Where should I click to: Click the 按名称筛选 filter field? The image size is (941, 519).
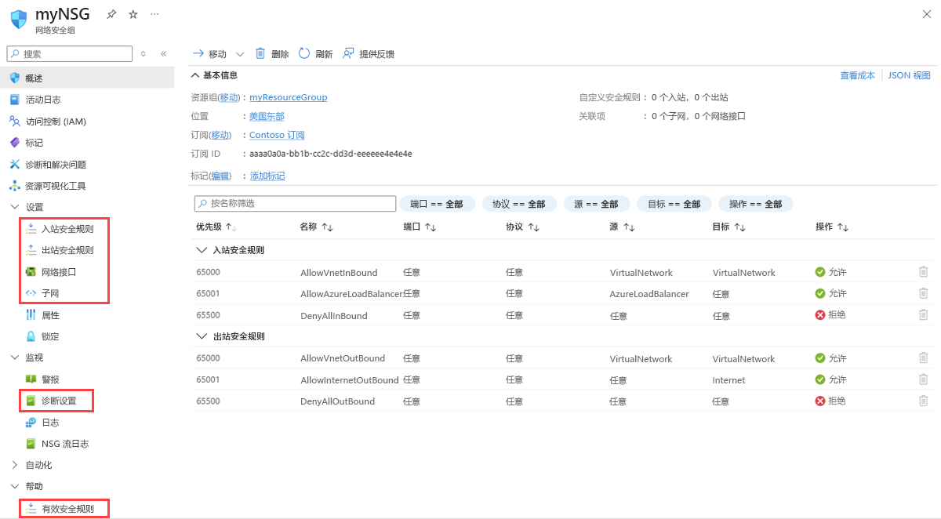(x=295, y=203)
